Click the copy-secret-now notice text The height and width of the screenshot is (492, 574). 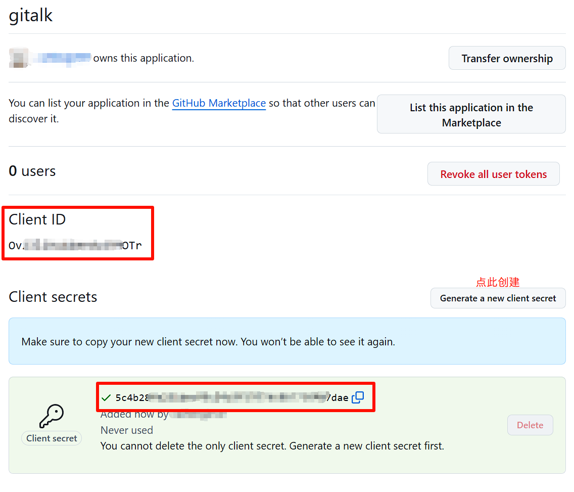[208, 341]
